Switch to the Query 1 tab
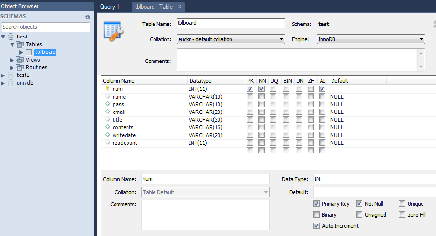This screenshot has width=436, height=236. click(110, 7)
